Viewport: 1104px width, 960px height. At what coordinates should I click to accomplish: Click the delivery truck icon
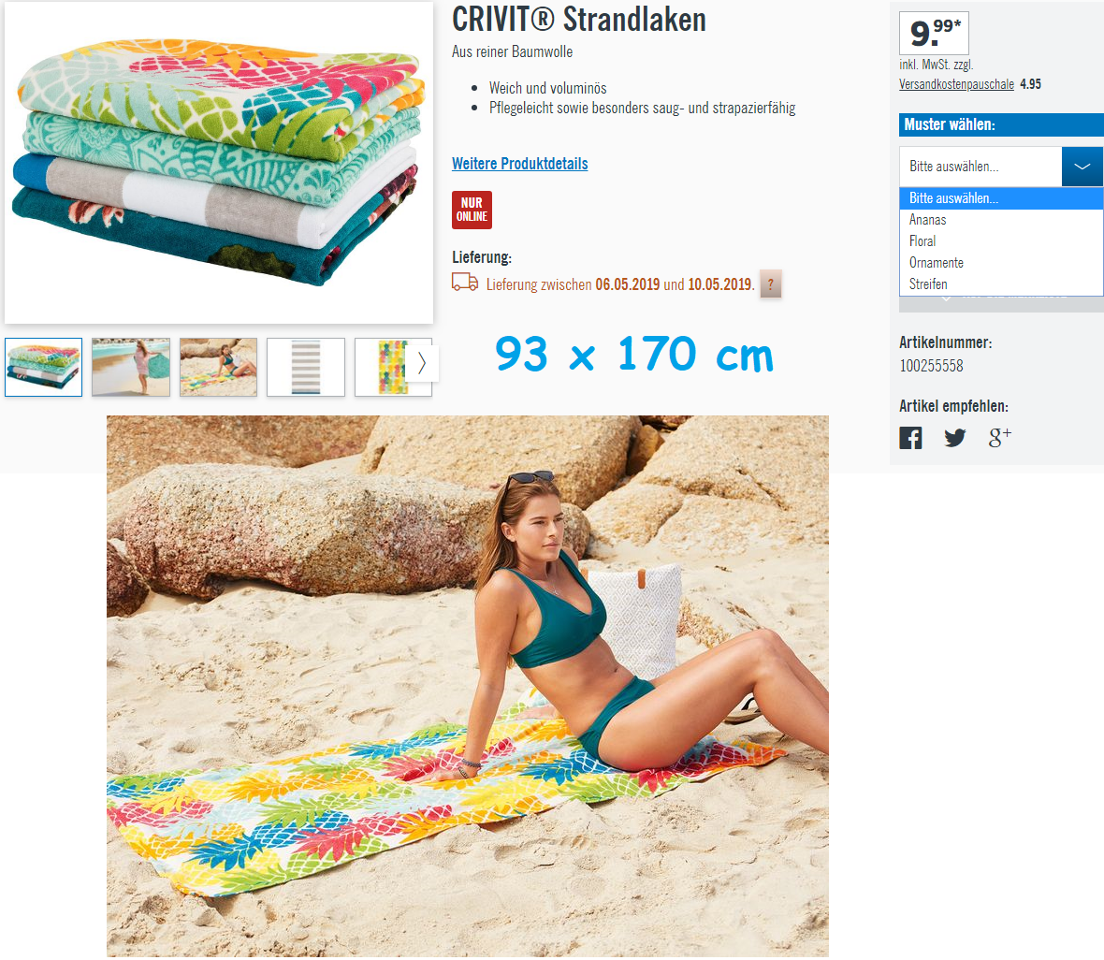tap(465, 282)
